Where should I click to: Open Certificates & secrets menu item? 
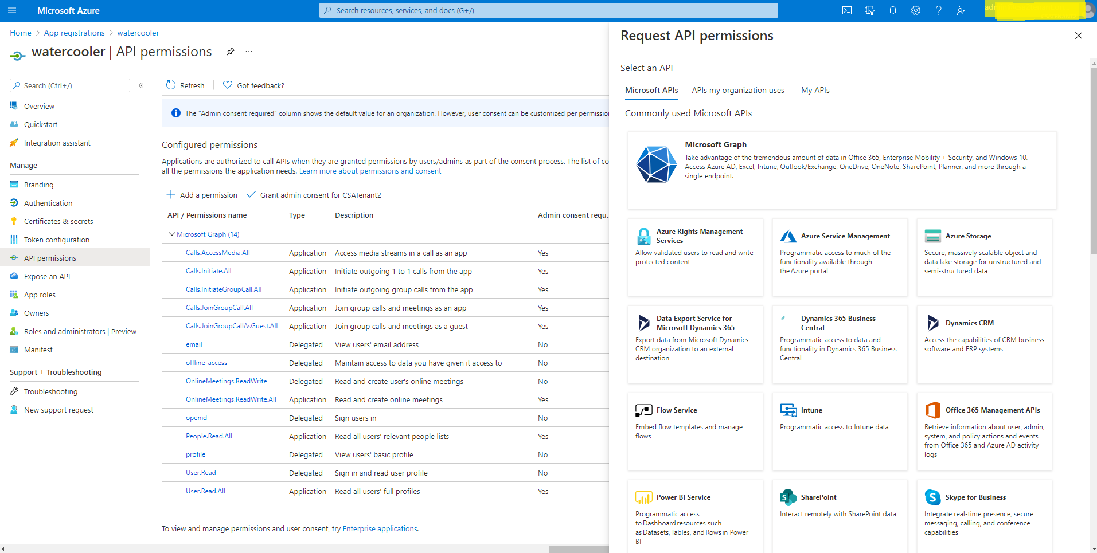[x=58, y=221]
